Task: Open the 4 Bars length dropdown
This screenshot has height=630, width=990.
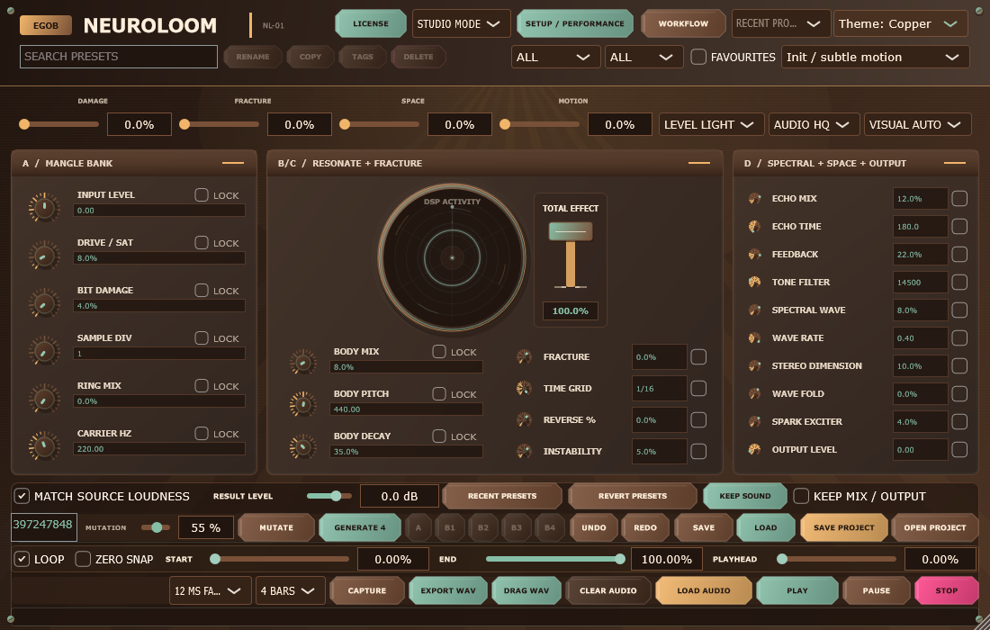Action: tap(291, 591)
